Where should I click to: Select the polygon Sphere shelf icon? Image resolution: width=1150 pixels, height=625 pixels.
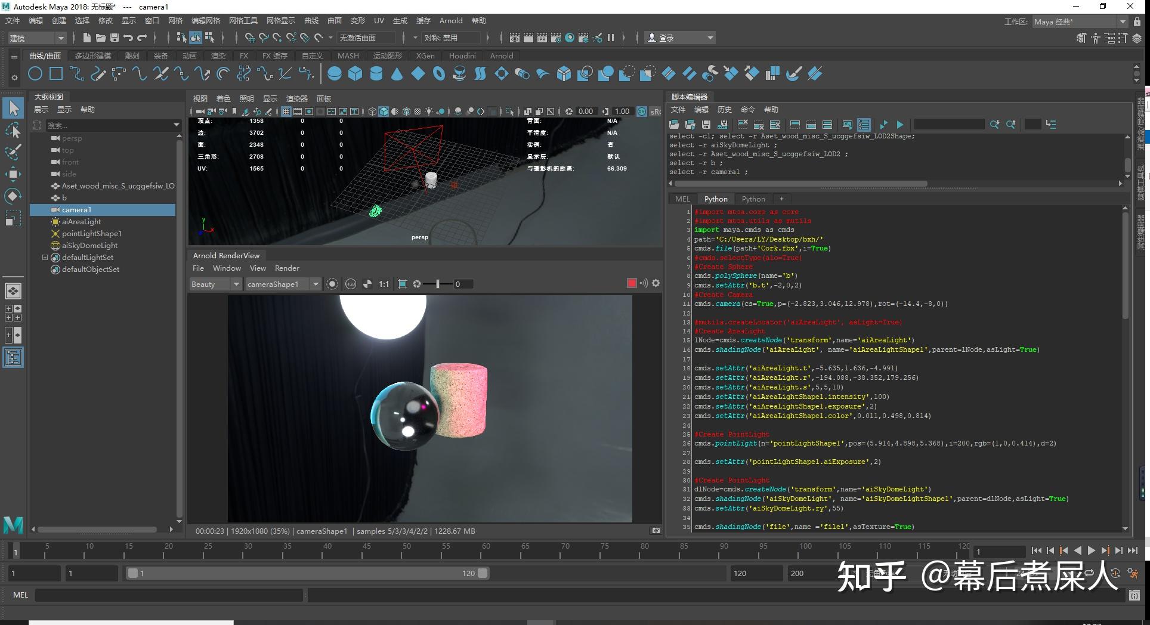(333, 73)
